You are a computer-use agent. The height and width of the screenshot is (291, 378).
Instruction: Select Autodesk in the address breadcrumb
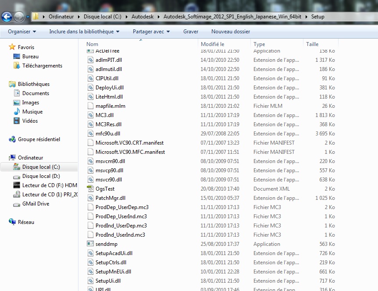click(x=143, y=17)
